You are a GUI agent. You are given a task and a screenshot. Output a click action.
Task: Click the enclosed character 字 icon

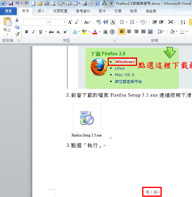[112, 32]
